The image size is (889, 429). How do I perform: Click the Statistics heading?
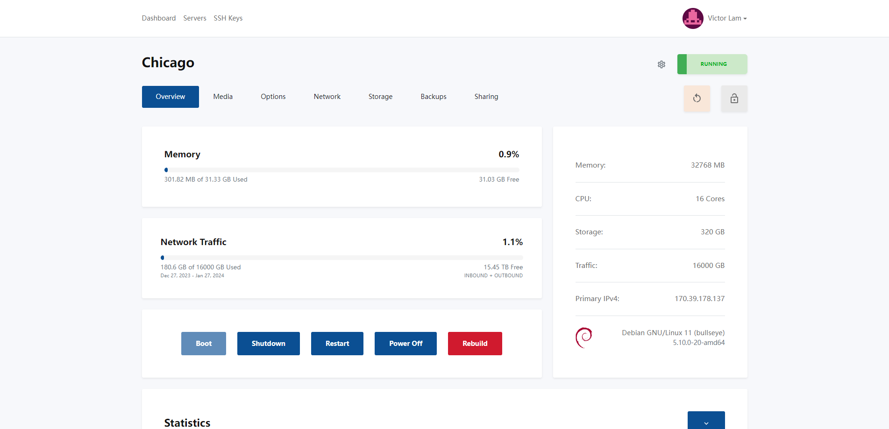tap(187, 423)
